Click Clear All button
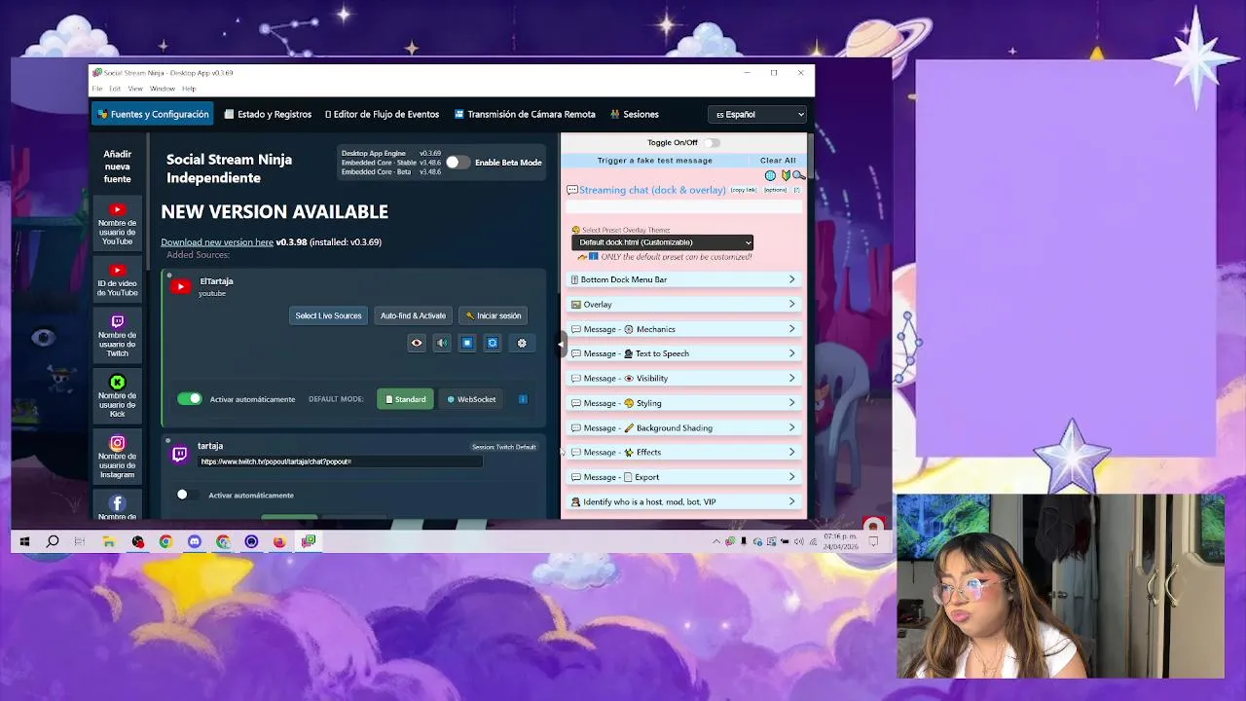1246x701 pixels. click(x=778, y=161)
